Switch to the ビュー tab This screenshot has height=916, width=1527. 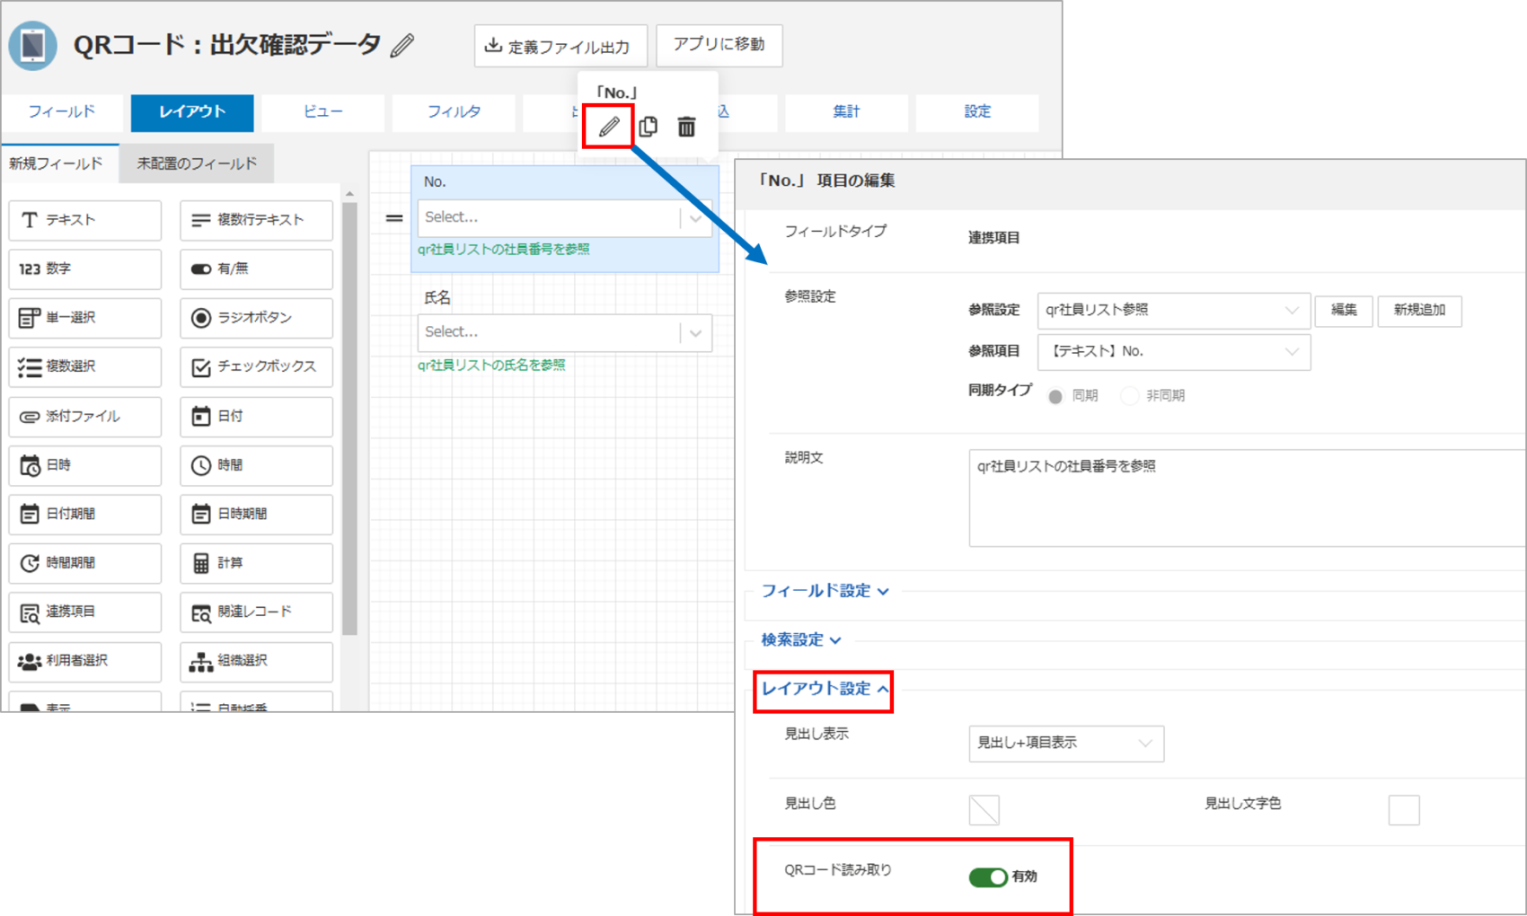[x=322, y=112]
